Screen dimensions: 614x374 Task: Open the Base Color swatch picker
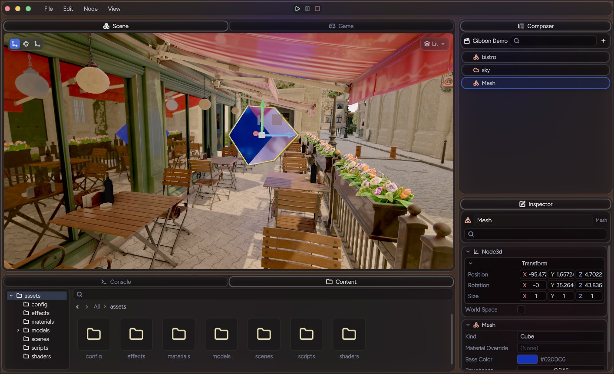click(527, 359)
